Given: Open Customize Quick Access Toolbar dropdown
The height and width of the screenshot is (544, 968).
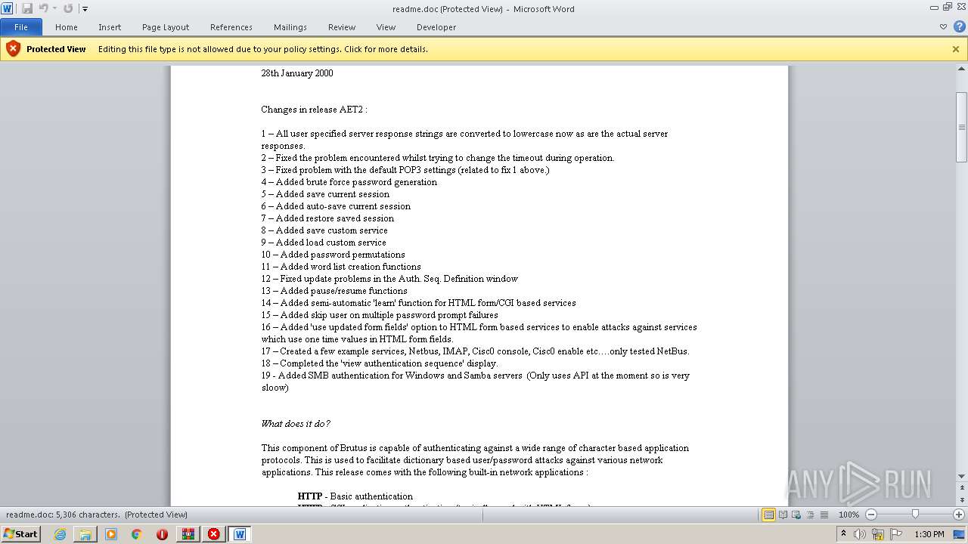Looking at the screenshot, I should [x=85, y=9].
